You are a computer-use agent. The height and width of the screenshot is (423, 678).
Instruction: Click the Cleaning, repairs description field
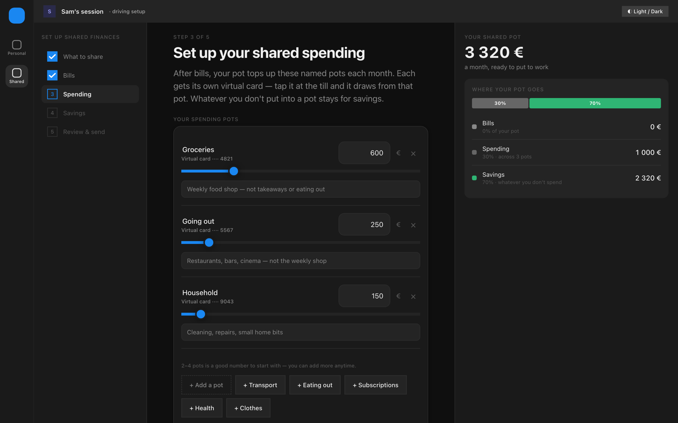coord(300,332)
